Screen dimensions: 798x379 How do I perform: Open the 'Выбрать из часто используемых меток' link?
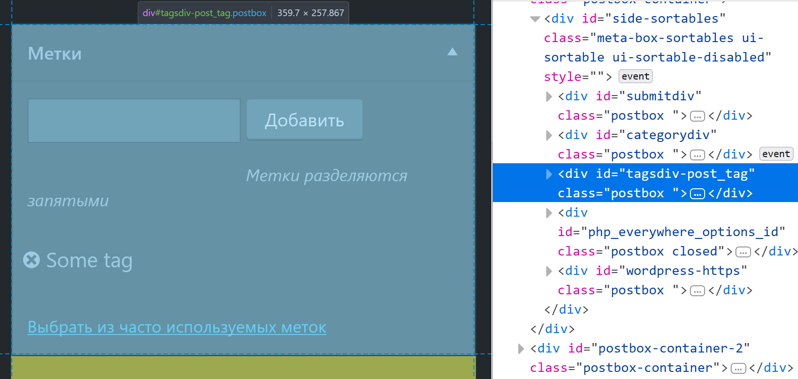point(177,327)
